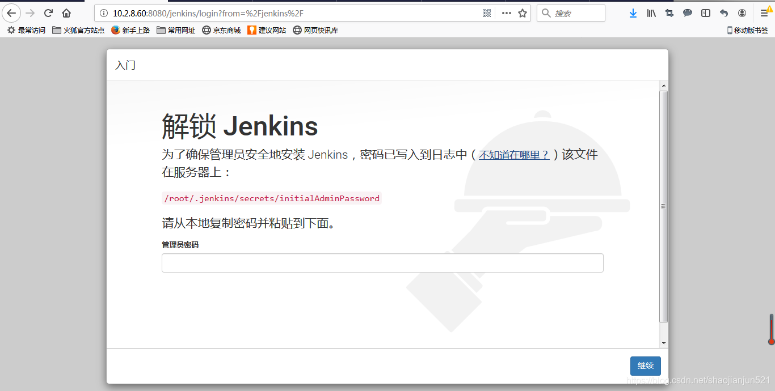Screen dimensions: 775x391
Task: Click the undo arrow toolbar icon
Action: [x=724, y=13]
